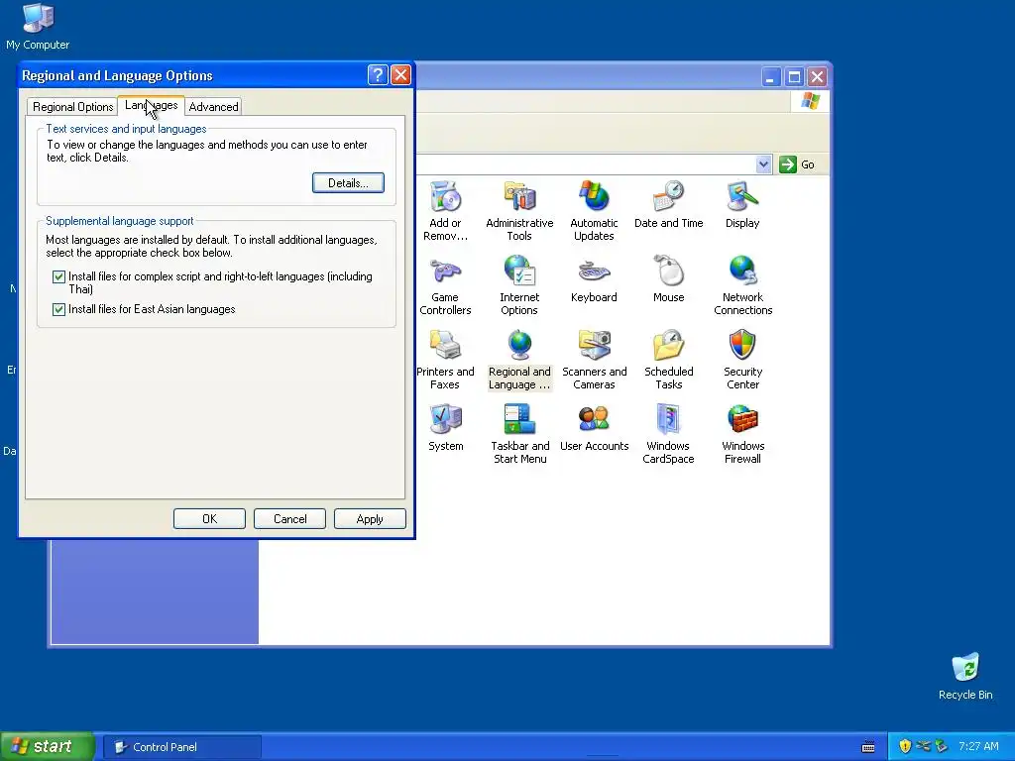The height and width of the screenshot is (761, 1015).
Task: Open the System icon in Control Panel
Action: (445, 428)
